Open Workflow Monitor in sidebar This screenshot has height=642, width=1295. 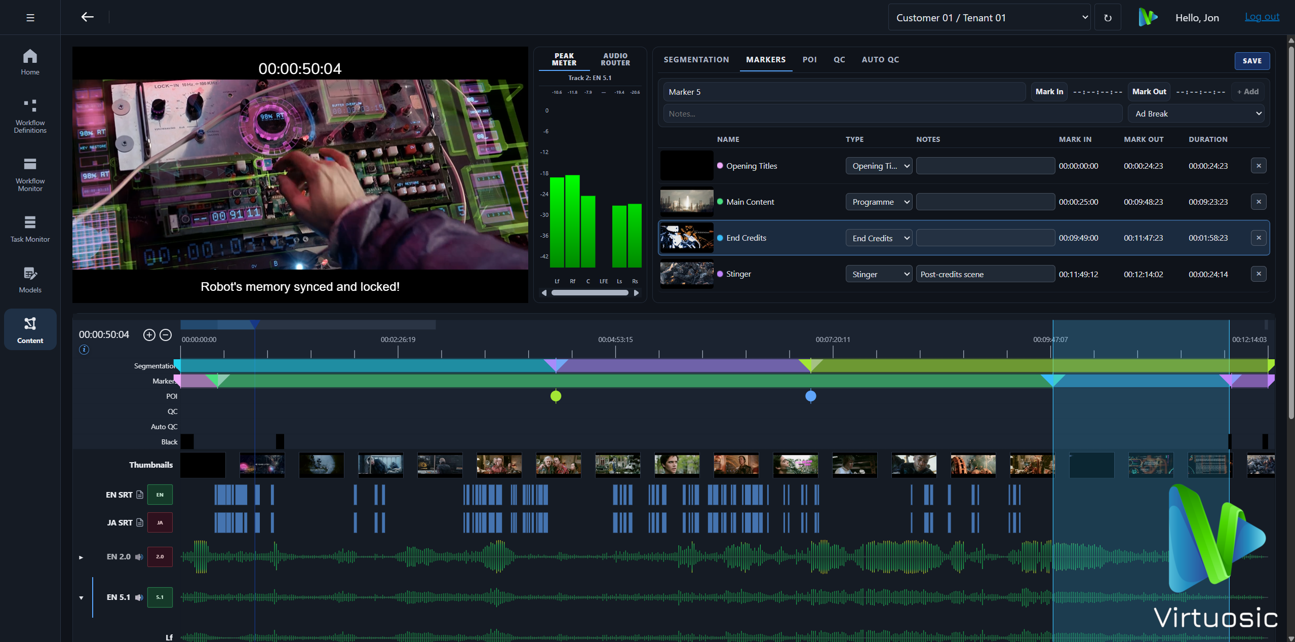(x=30, y=175)
